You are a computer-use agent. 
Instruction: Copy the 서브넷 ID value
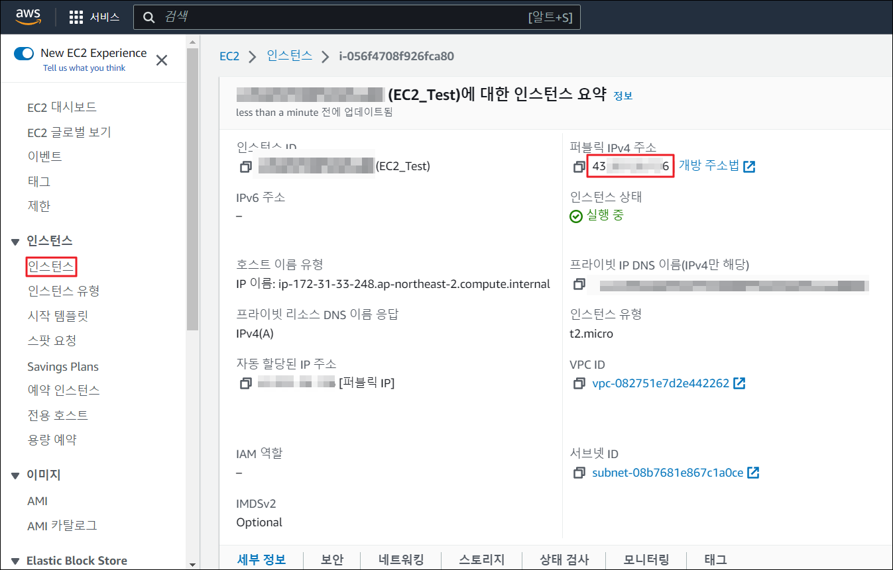tap(579, 473)
